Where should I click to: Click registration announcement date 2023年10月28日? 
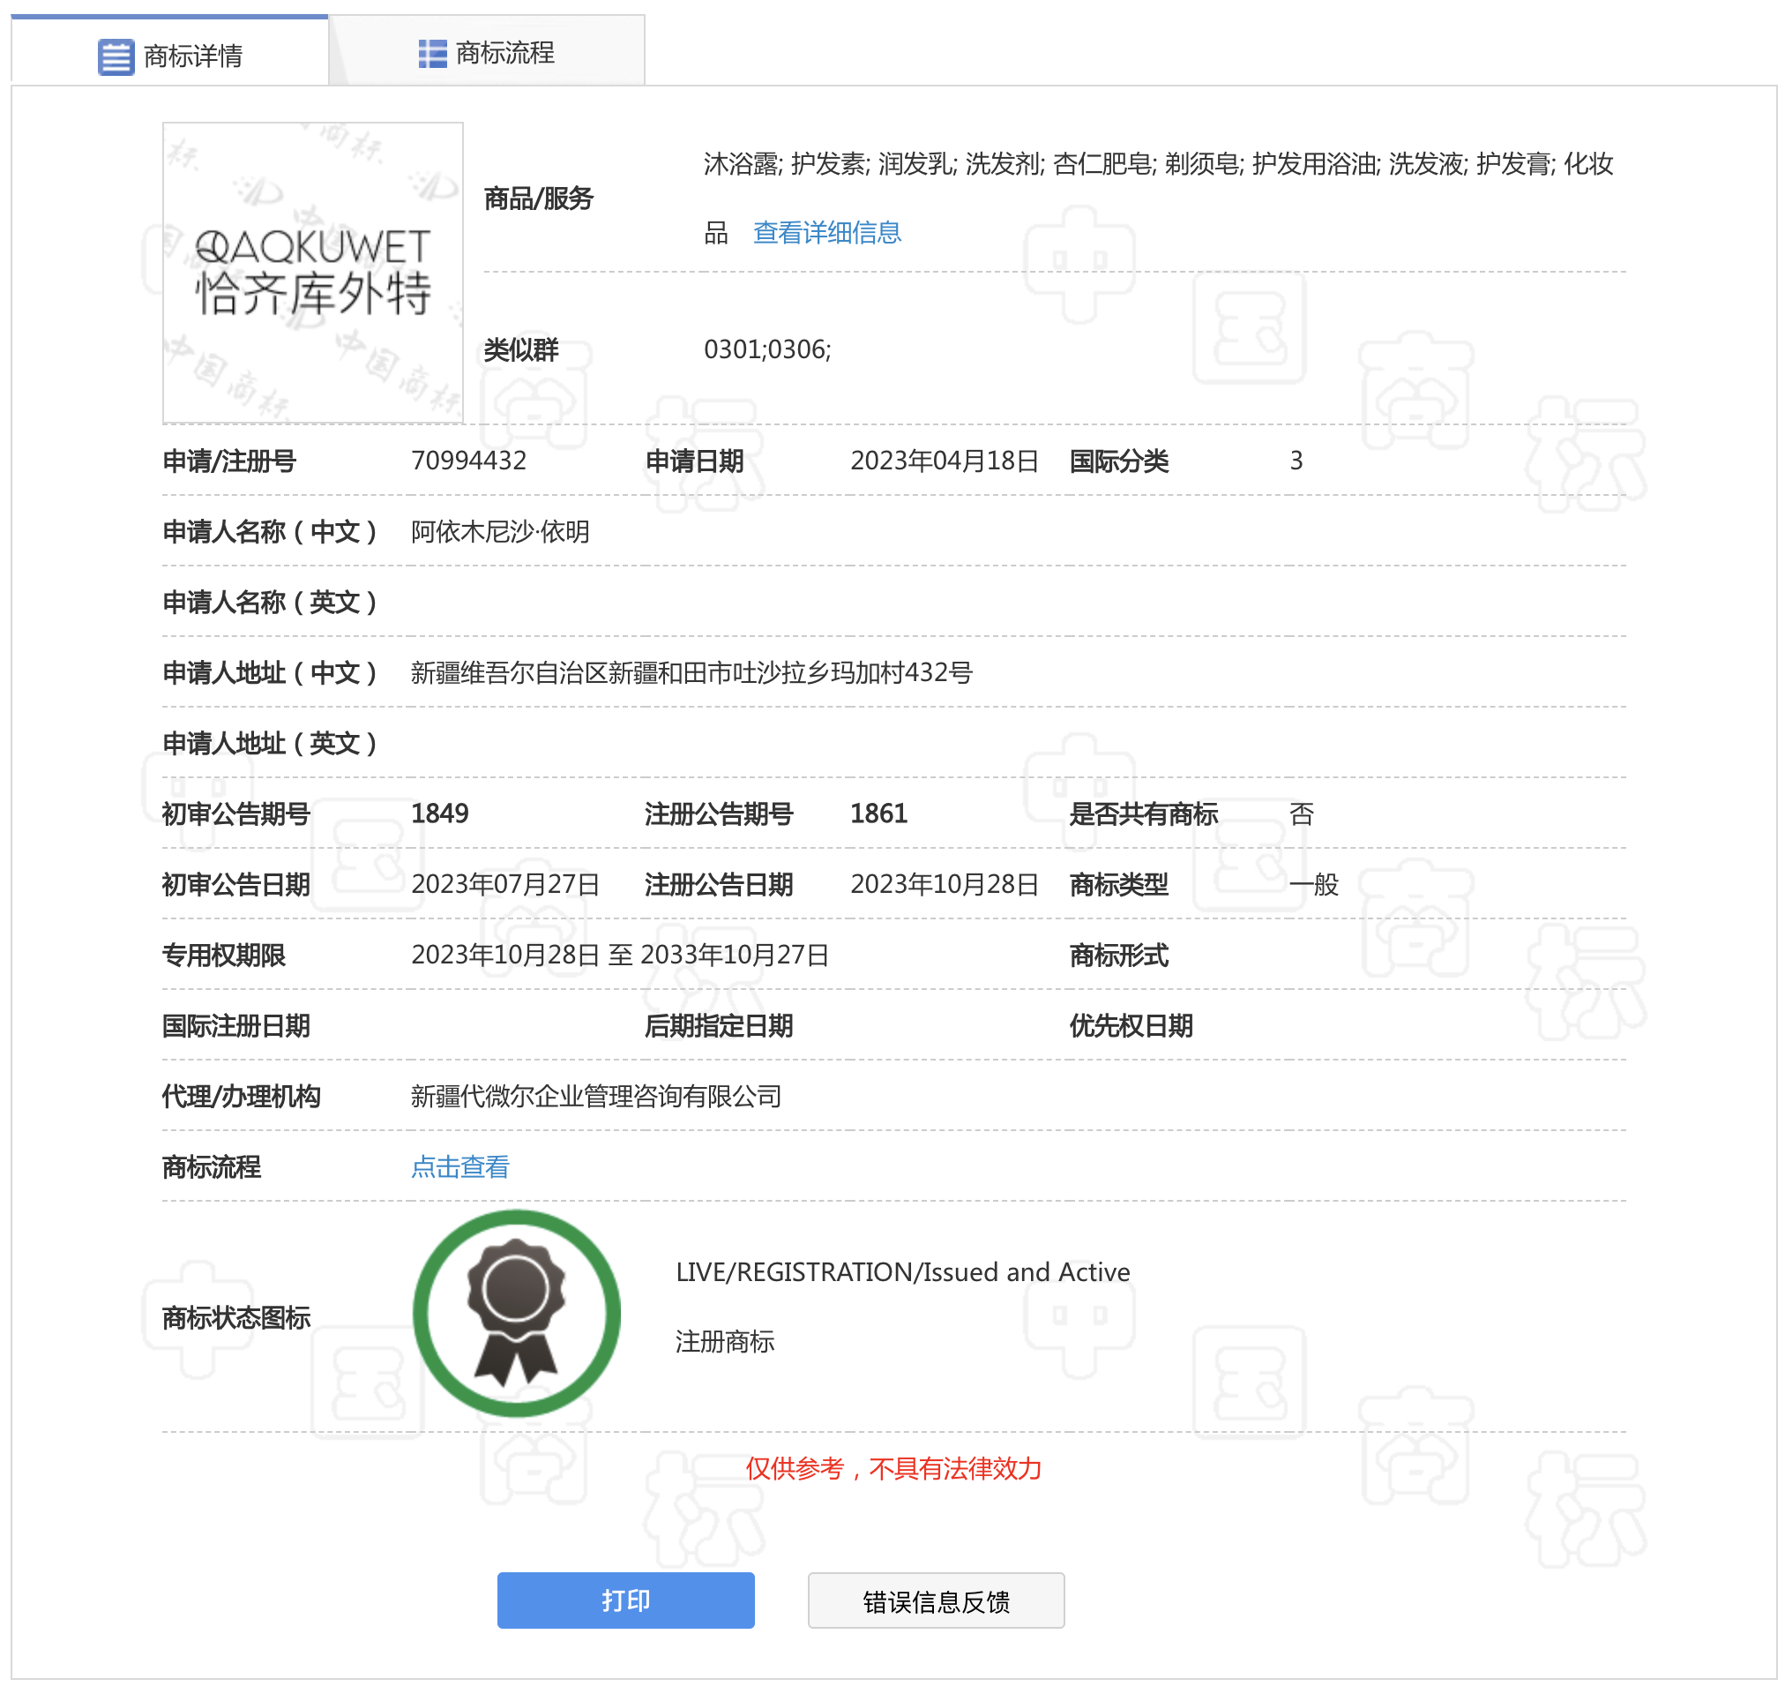pos(944,884)
